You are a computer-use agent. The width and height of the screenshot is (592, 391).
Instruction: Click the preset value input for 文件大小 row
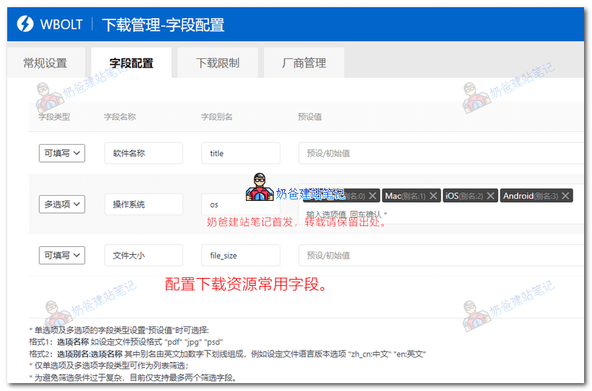tap(441, 255)
